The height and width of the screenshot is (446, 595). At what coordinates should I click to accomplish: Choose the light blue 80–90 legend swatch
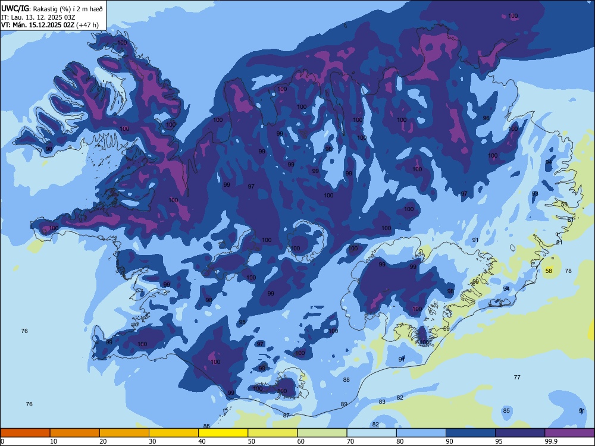point(421,433)
